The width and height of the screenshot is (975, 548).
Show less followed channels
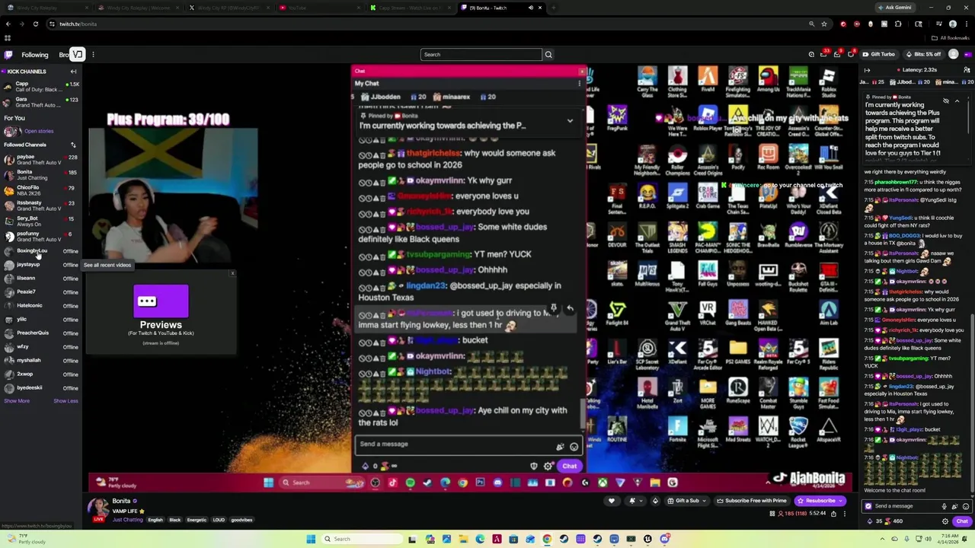tap(66, 401)
